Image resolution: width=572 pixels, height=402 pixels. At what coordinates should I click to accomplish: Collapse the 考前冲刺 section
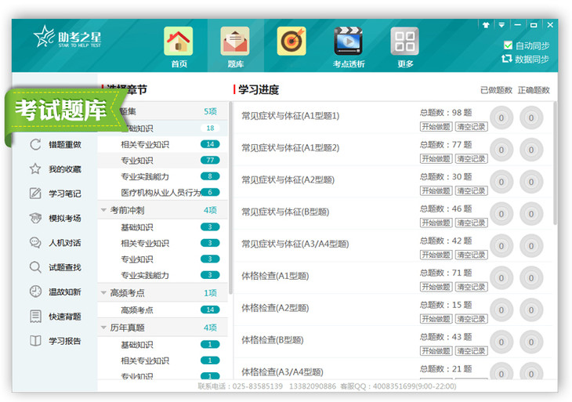(103, 210)
